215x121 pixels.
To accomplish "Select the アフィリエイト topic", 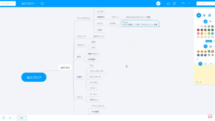I will pyautogui.click(x=98, y=106).
